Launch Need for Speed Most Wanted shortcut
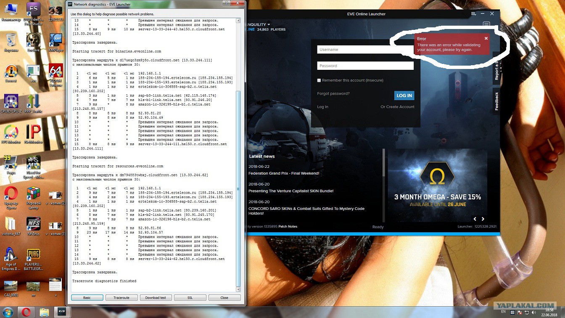This screenshot has width=565, height=318. coord(33,167)
